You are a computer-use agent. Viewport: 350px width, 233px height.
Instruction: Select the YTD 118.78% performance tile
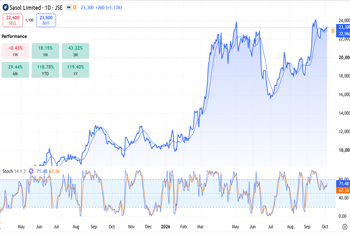click(45, 70)
